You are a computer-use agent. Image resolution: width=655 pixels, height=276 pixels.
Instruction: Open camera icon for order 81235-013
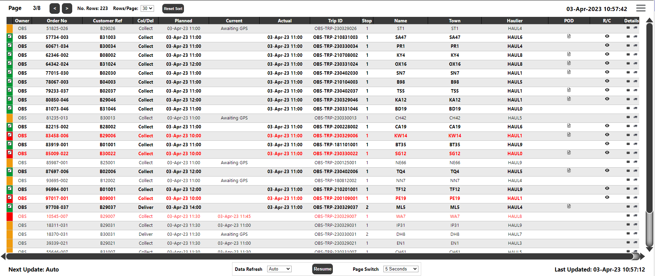click(x=628, y=117)
